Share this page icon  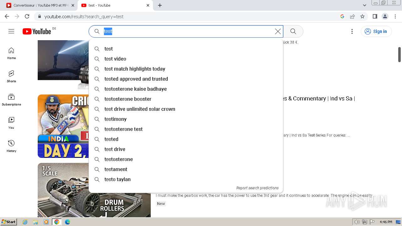pyautogui.click(x=352, y=16)
